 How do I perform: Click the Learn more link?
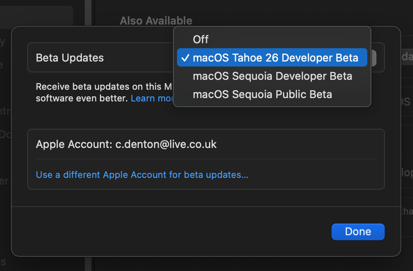(x=152, y=98)
